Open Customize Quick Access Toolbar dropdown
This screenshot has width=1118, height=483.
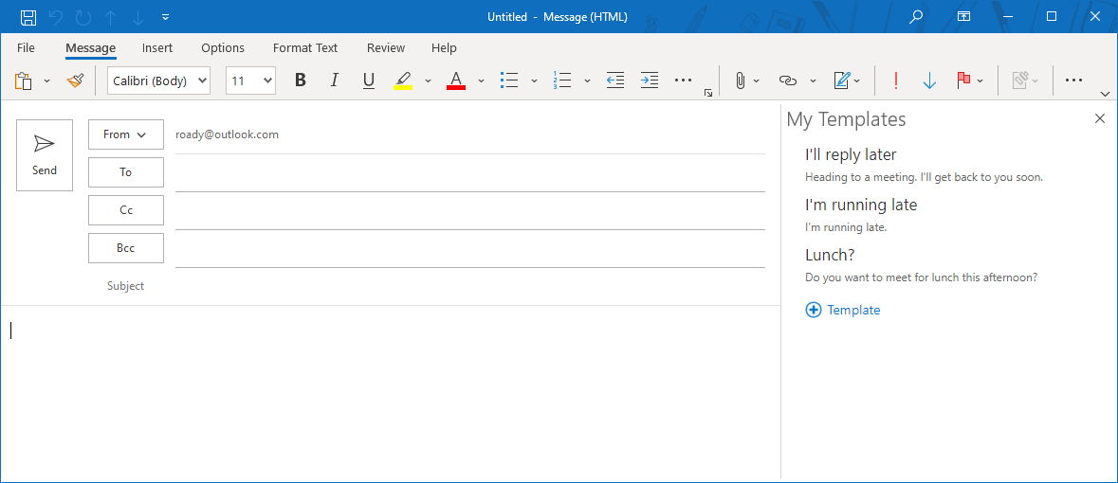tap(165, 17)
